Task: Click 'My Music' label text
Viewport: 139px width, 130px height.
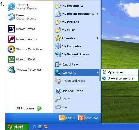Action: tap(68, 30)
